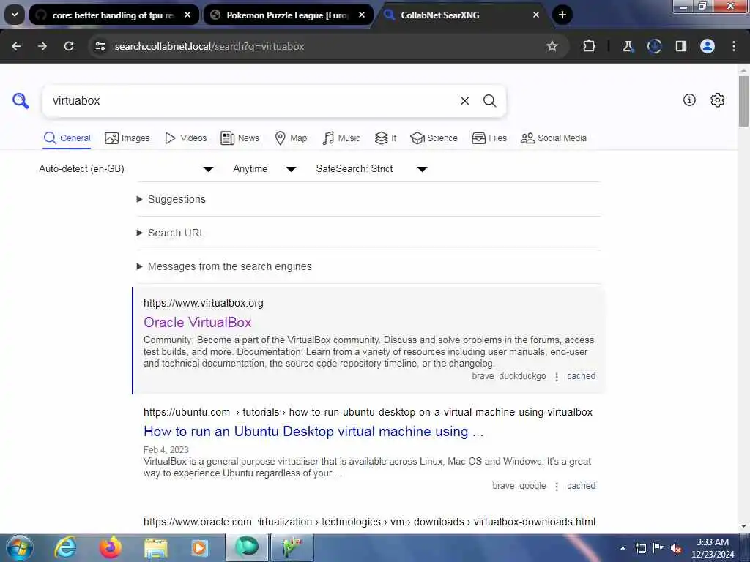Image resolution: width=750 pixels, height=562 pixels.
Task: Select the General search category
Action: point(67,138)
